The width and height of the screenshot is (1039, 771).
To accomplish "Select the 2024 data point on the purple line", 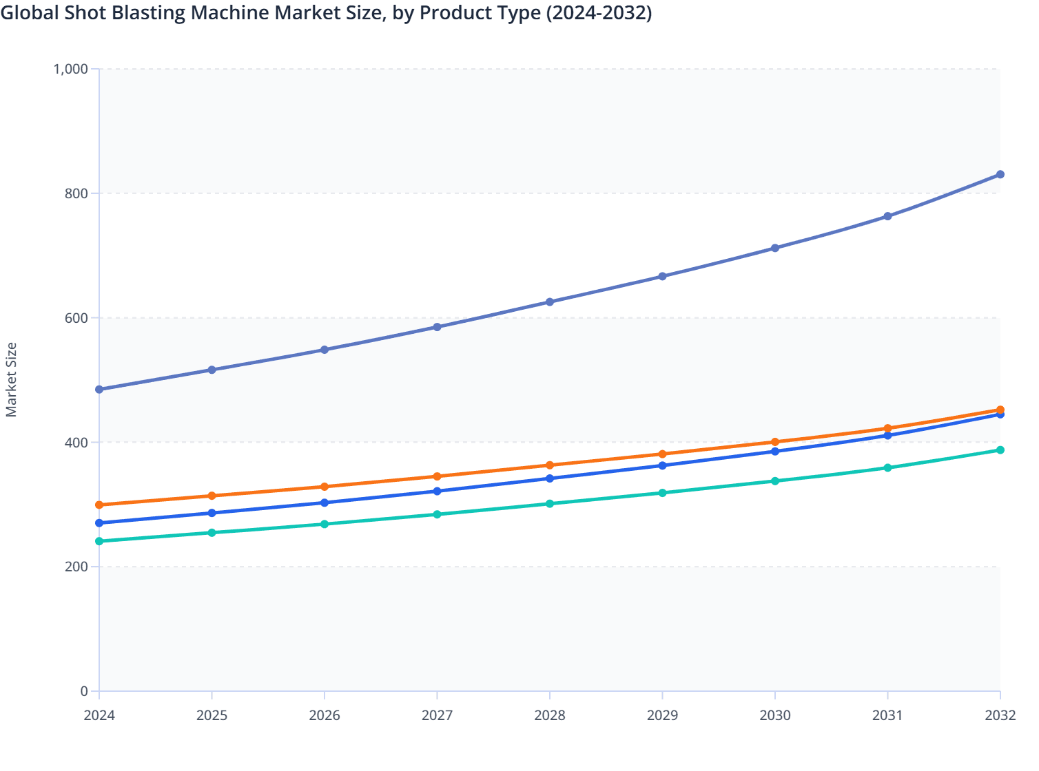I will coord(99,390).
